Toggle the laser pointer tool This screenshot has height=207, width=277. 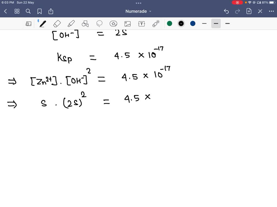tap(156, 23)
